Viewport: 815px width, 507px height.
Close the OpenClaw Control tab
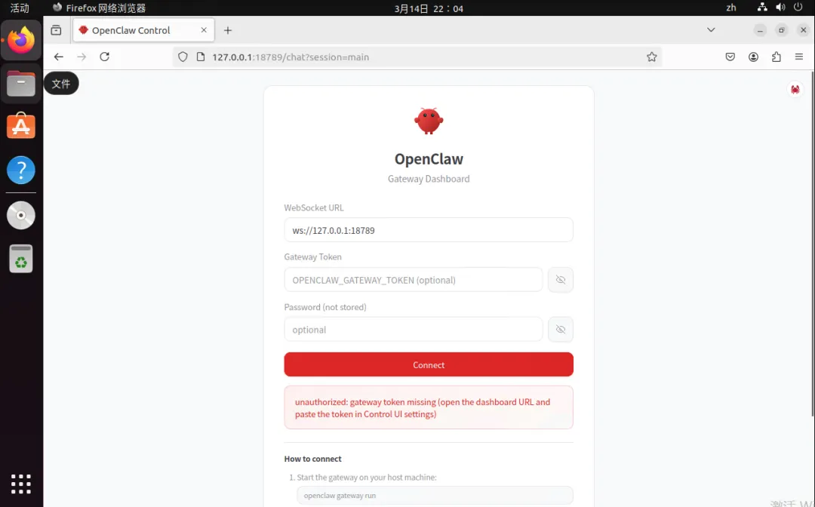[204, 30]
